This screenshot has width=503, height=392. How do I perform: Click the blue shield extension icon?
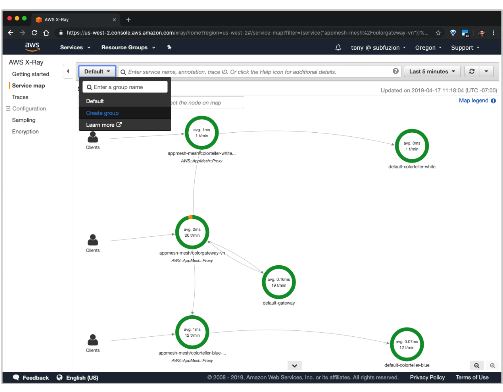click(453, 33)
